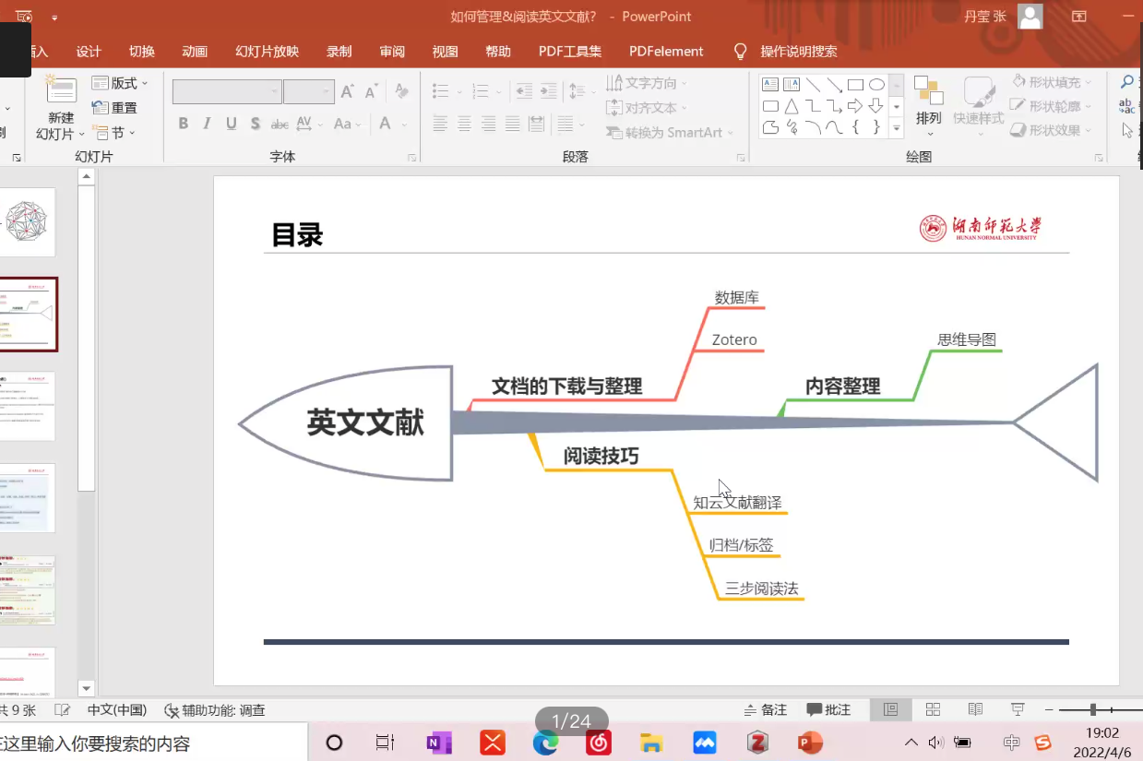Pick the triangle shape from shapes gallery
1143x761 pixels.
tap(792, 106)
